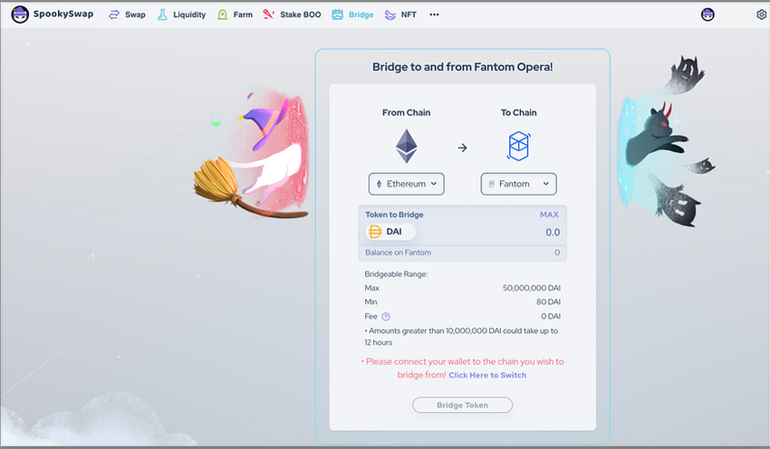Image resolution: width=770 pixels, height=449 pixels.
Task: Select the Bridge tab
Action: tap(361, 14)
